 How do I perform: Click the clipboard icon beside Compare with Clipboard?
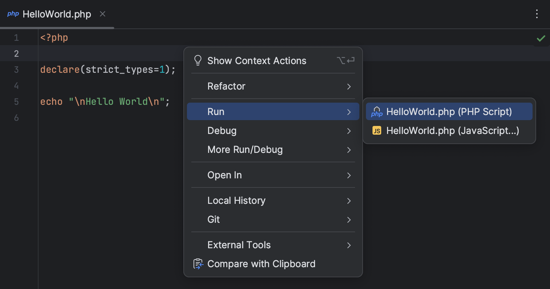coord(198,264)
